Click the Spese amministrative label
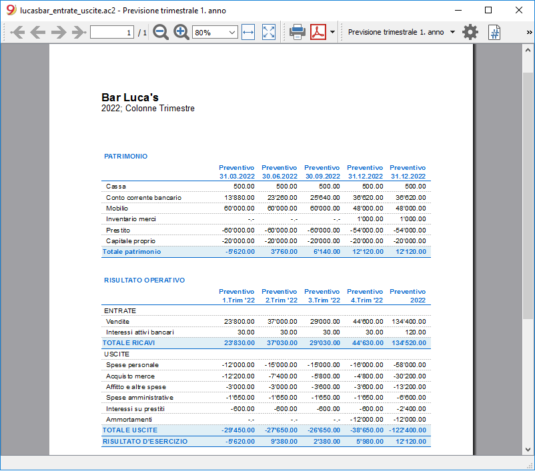The width and height of the screenshot is (535, 471). point(139,398)
